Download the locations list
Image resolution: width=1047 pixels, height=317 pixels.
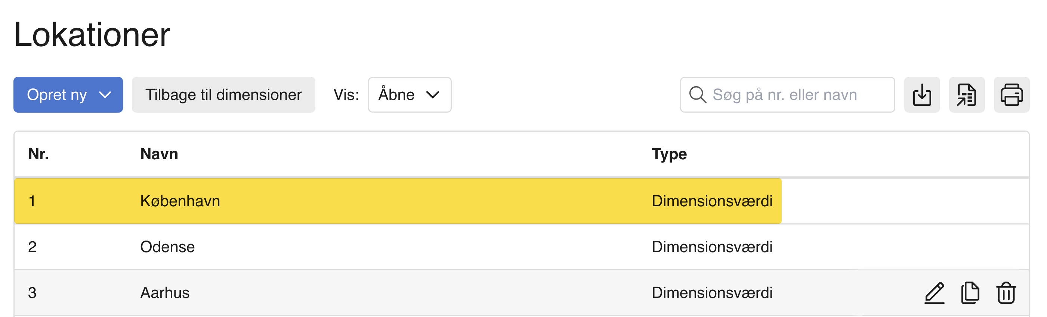922,95
